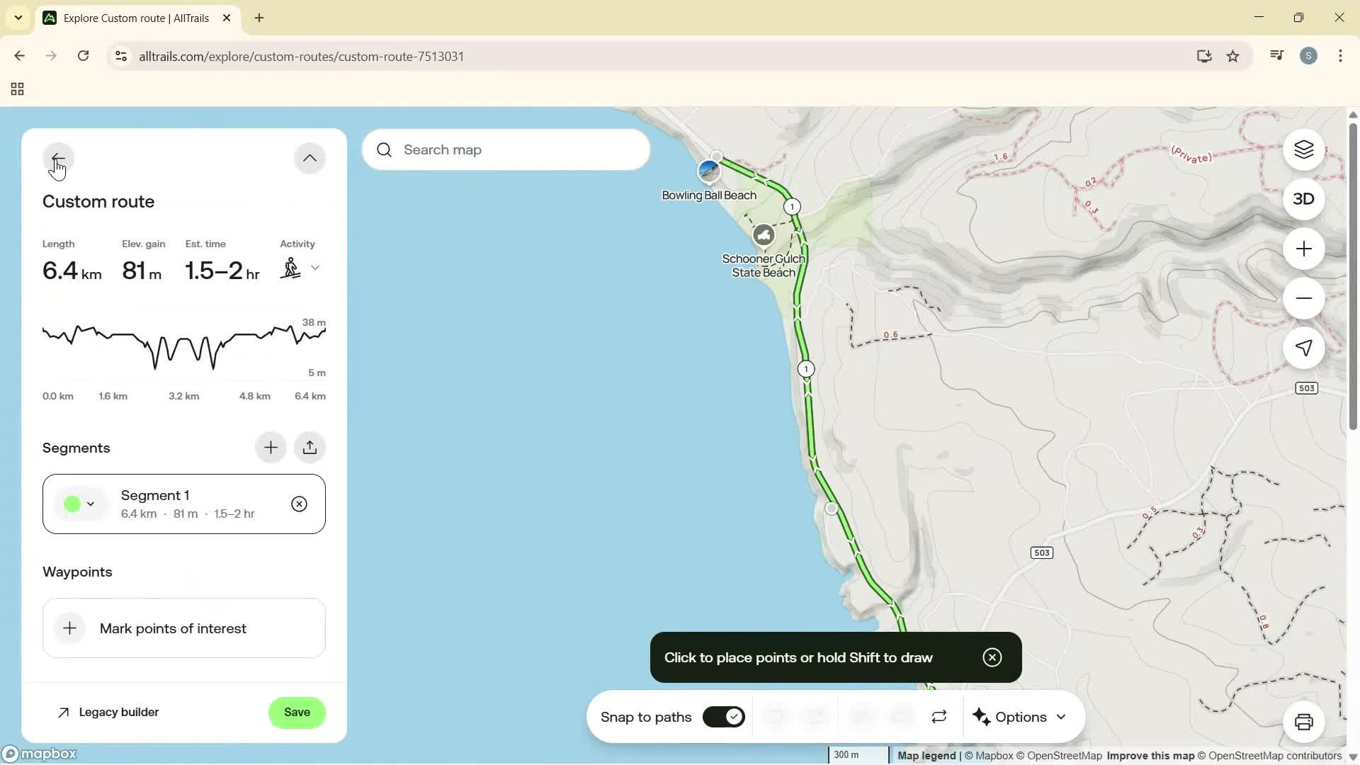Toggle Segment 1 color visibility
Image resolution: width=1360 pixels, height=765 pixels.
coord(80,504)
